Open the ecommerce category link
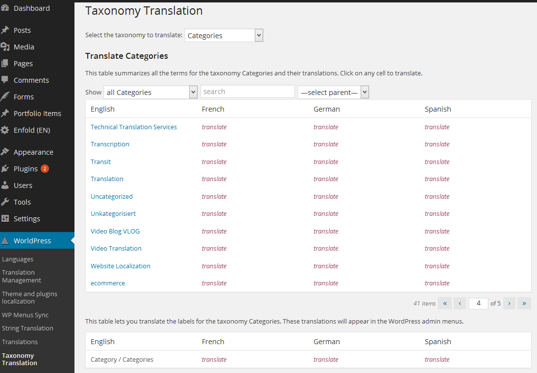This screenshot has width=537, height=373. coord(108,283)
